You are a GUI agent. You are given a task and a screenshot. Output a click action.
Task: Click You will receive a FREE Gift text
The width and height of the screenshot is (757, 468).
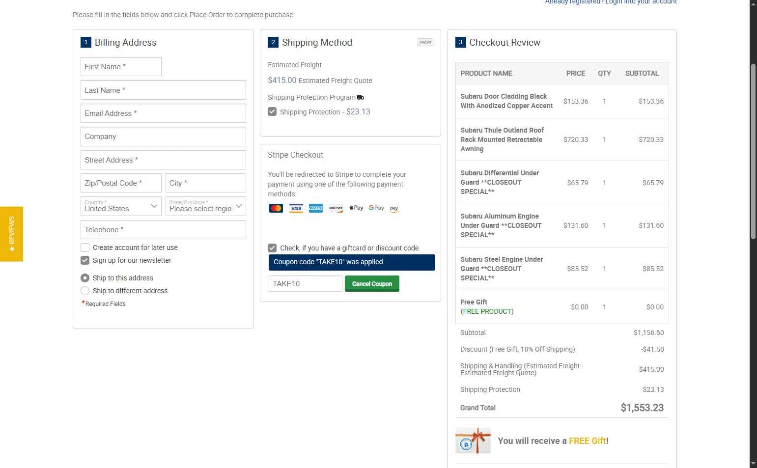click(x=553, y=441)
